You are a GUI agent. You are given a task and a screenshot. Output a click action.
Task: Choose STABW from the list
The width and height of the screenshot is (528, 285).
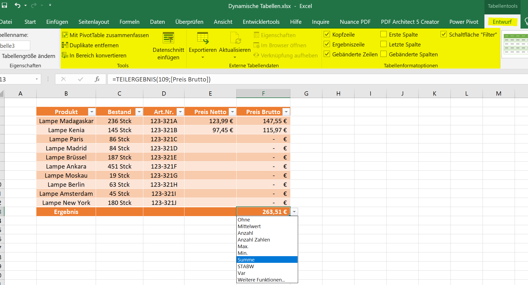267,266
